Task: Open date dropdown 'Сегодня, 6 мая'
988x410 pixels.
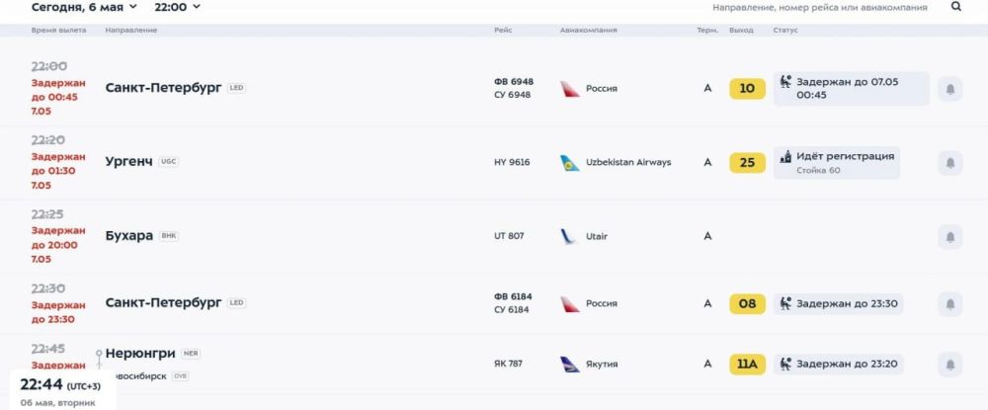Action: (x=85, y=7)
